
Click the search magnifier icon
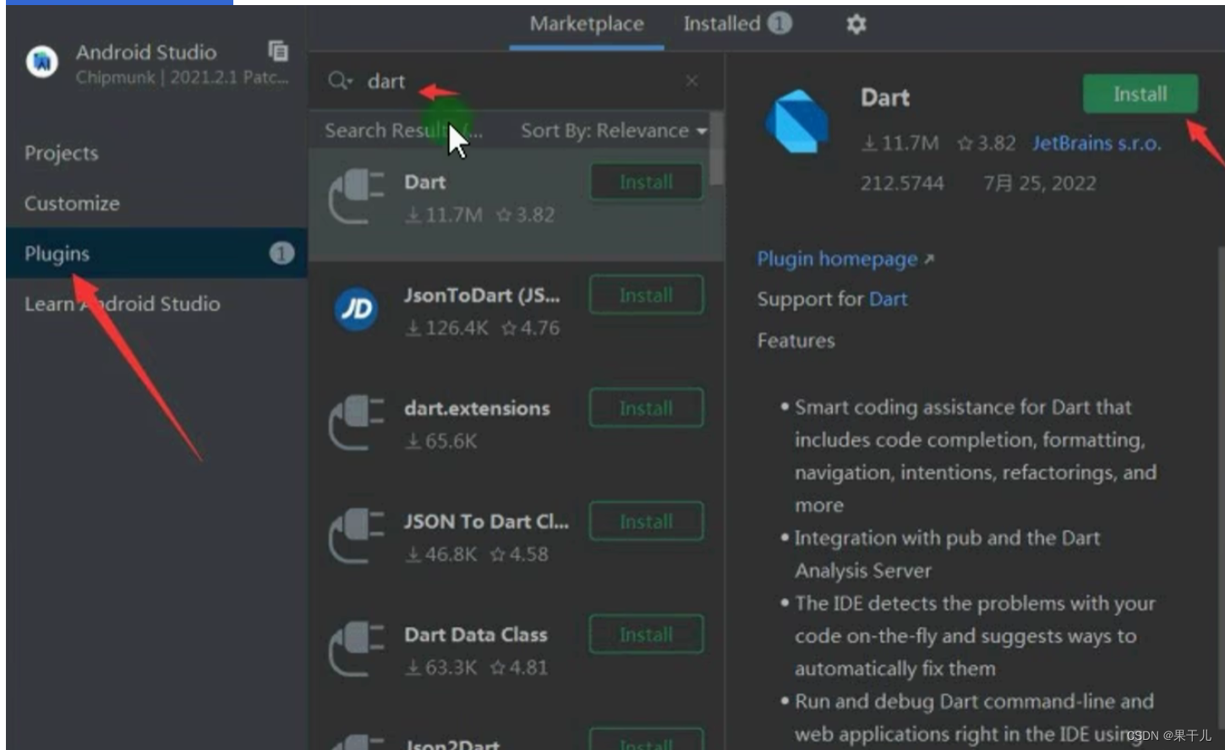coord(340,81)
